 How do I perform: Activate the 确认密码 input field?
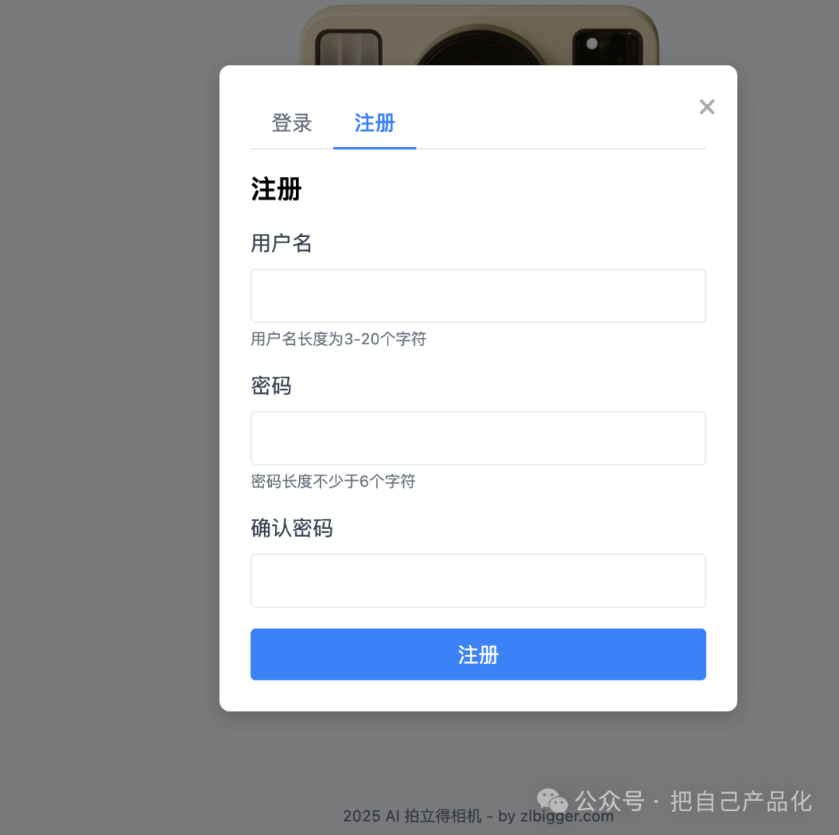point(478,580)
